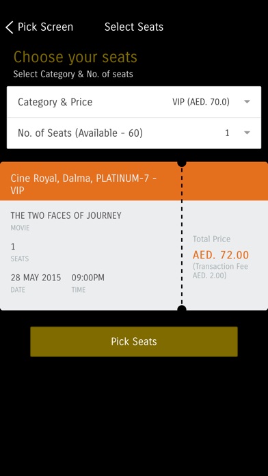
Task: Tap the orange Cine Royal ticket header
Action: [x=134, y=181]
